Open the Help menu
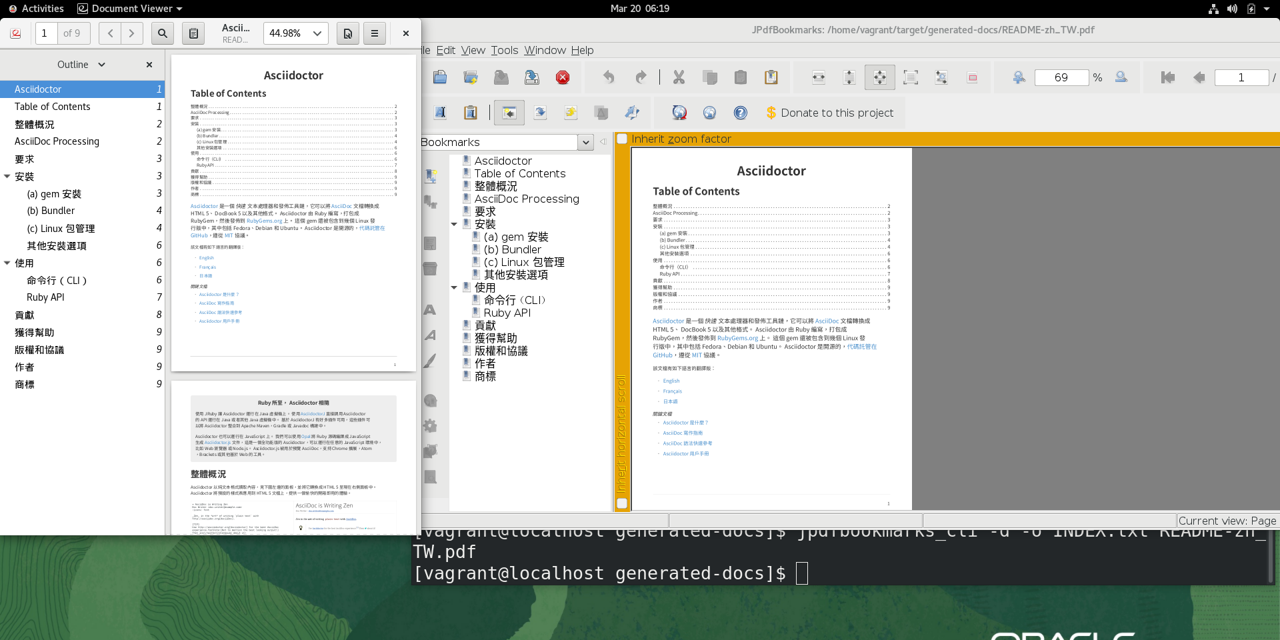 coord(582,50)
